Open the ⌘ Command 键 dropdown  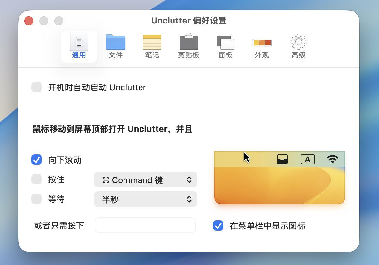145,180
